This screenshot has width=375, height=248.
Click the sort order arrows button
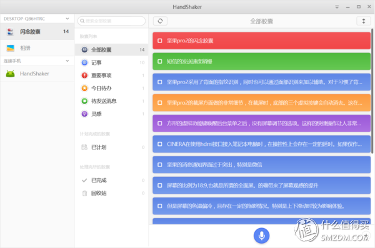pos(364,21)
